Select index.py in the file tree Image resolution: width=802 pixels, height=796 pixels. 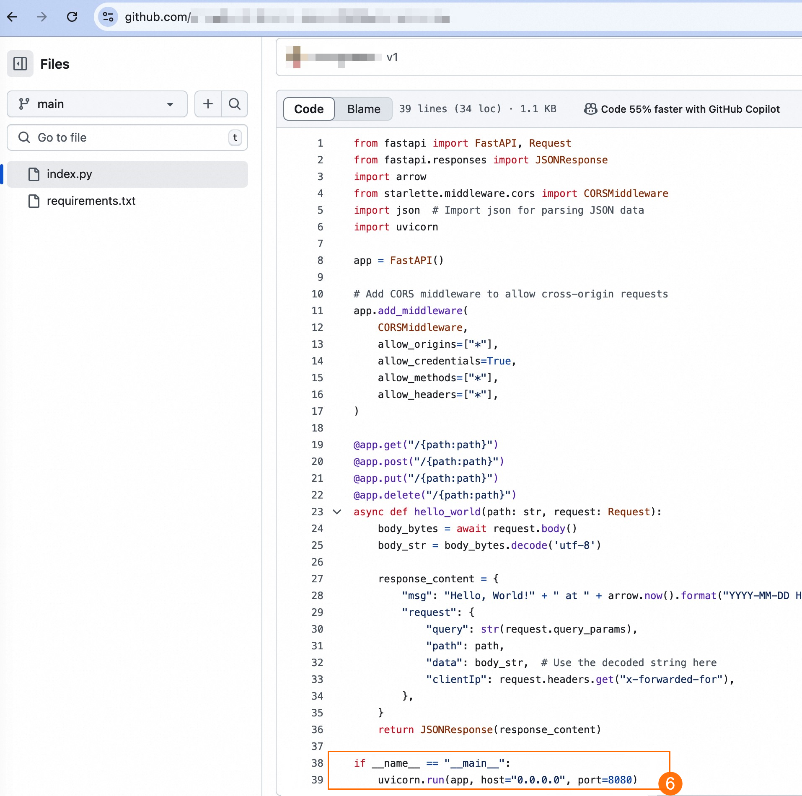(127, 174)
